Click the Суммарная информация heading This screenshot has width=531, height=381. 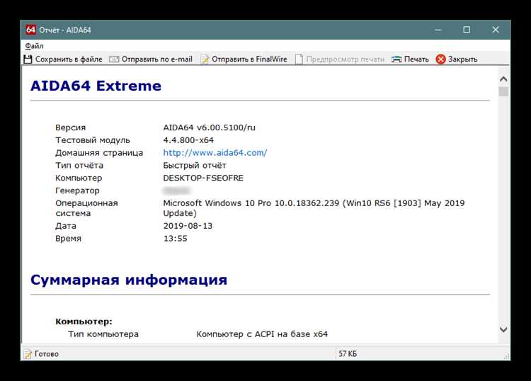[129, 280]
